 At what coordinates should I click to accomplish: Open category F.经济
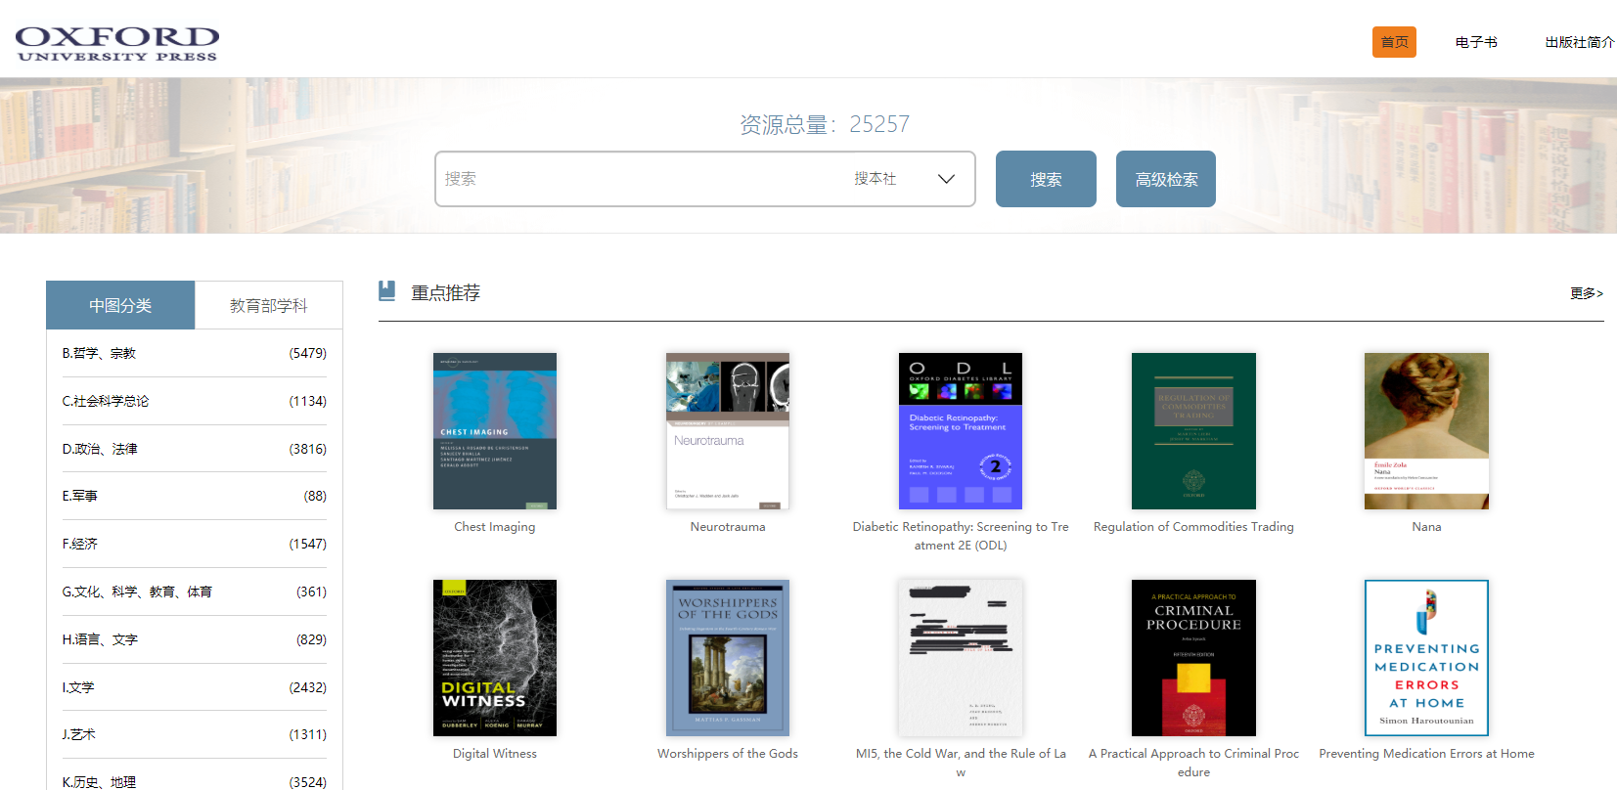click(x=195, y=544)
